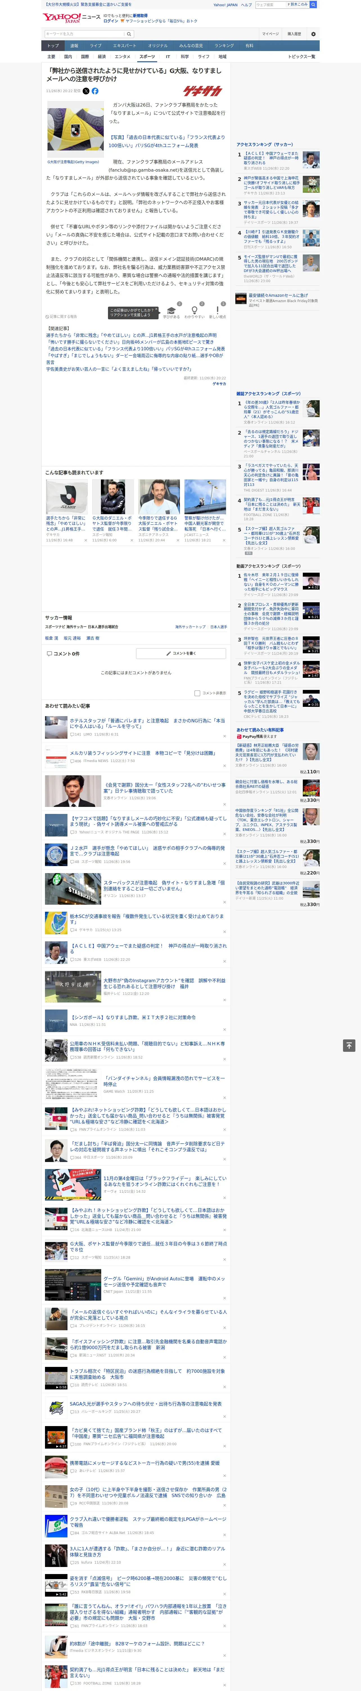Click the コメントを書く button
Screen dimensions: 361x1691
(x=181, y=653)
